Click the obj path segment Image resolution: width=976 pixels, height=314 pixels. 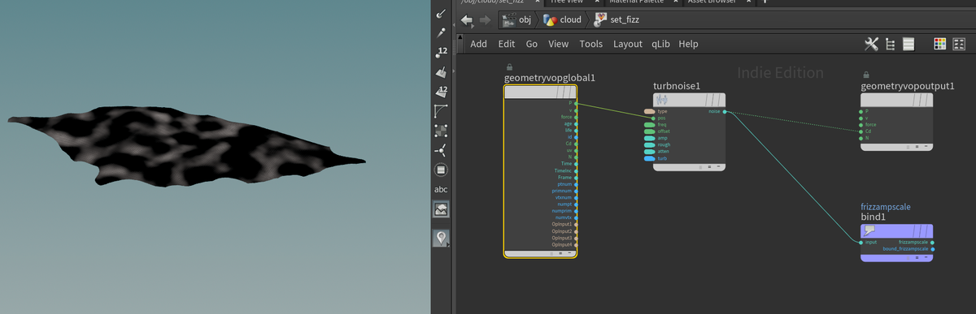point(516,20)
